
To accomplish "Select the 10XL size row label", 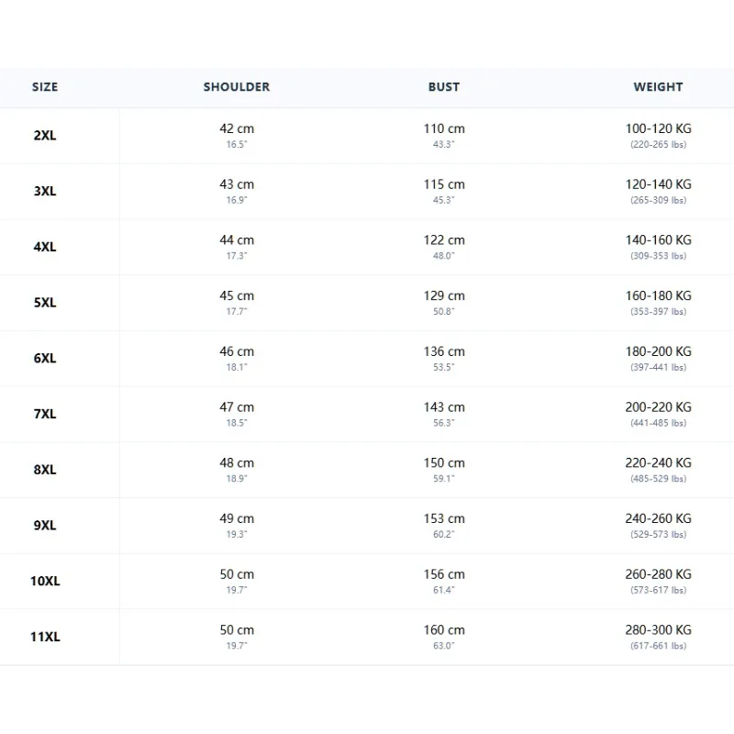I will pyautogui.click(x=45, y=582).
